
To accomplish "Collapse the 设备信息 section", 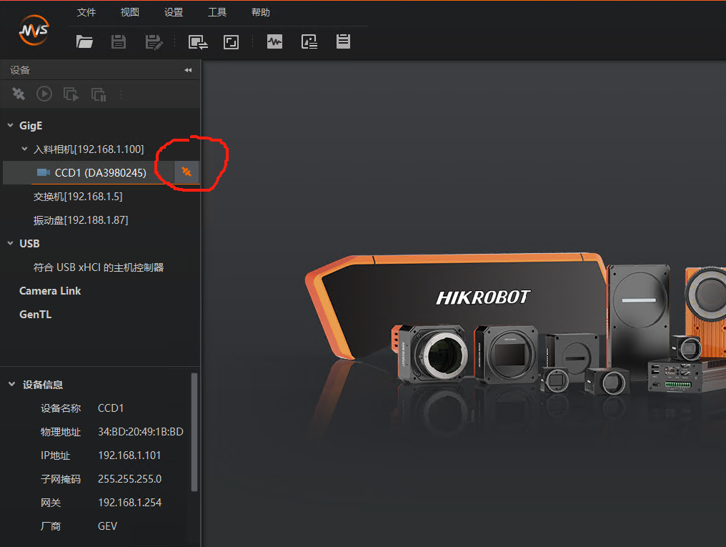I will click(11, 385).
